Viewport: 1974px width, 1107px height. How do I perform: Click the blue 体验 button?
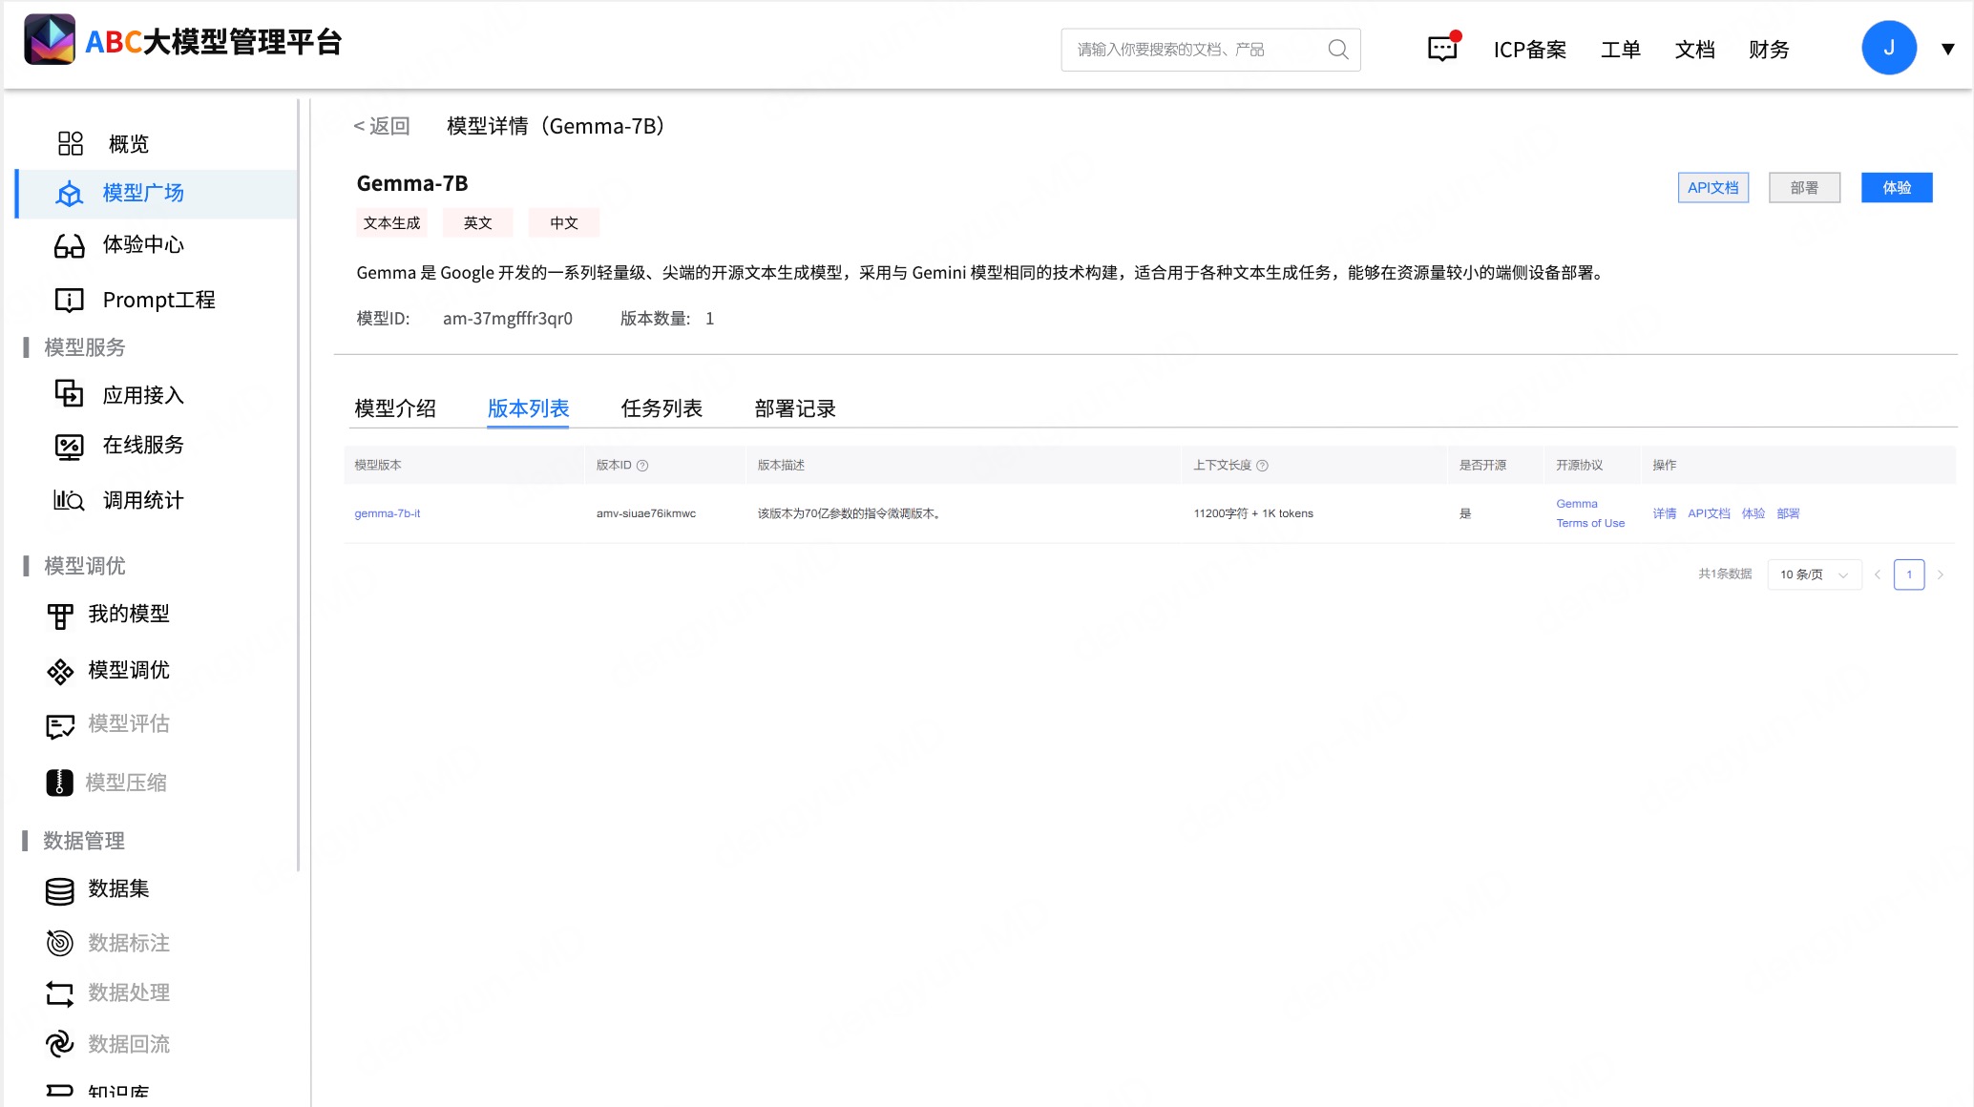point(1897,188)
